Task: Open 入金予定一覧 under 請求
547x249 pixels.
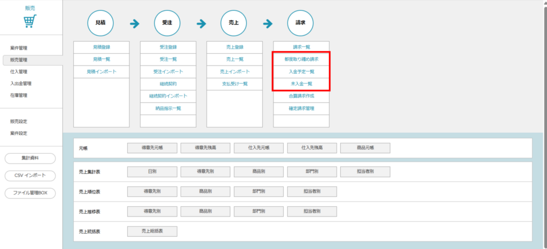Action: tap(301, 71)
